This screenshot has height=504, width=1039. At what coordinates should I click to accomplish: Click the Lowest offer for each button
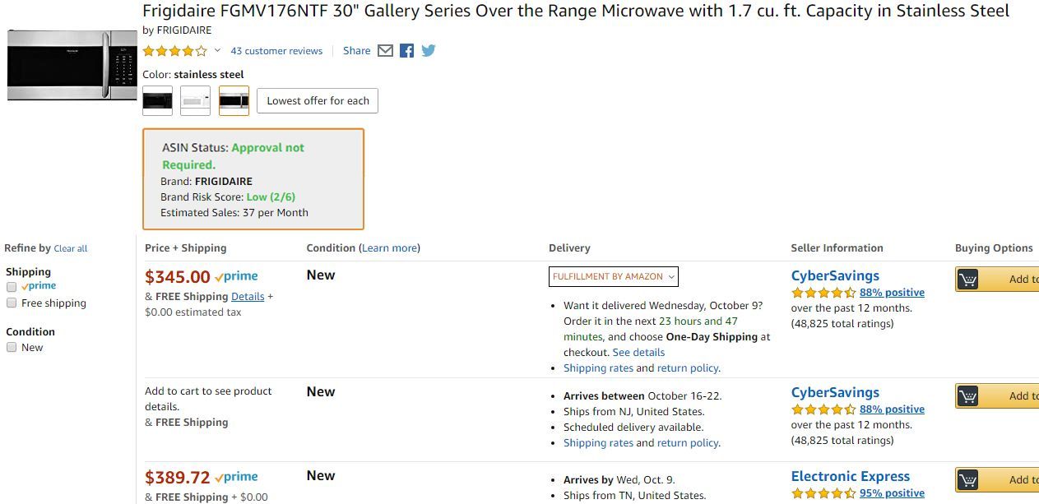pos(318,100)
